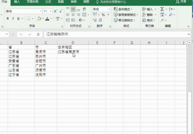Screen dimensions: 193x134
Task: Click the 格式 cells button
Action: click(149, 20)
